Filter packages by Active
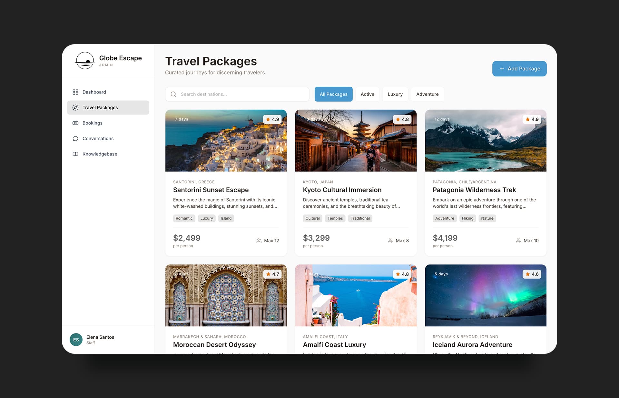The height and width of the screenshot is (398, 619). 367,94
